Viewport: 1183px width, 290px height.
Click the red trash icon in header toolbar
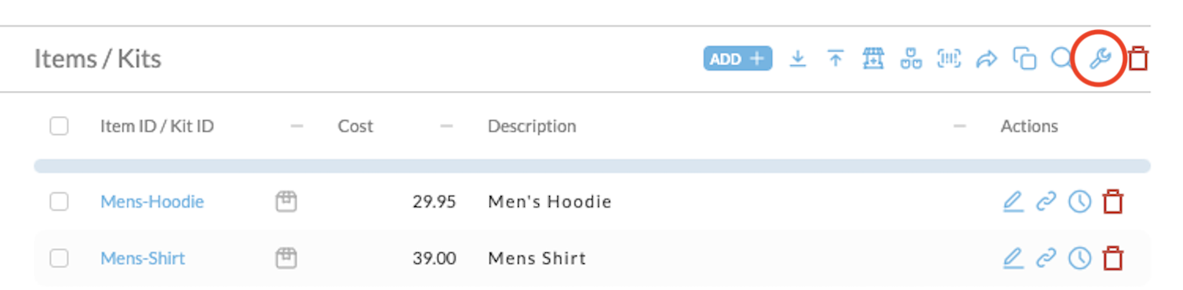(x=1138, y=59)
